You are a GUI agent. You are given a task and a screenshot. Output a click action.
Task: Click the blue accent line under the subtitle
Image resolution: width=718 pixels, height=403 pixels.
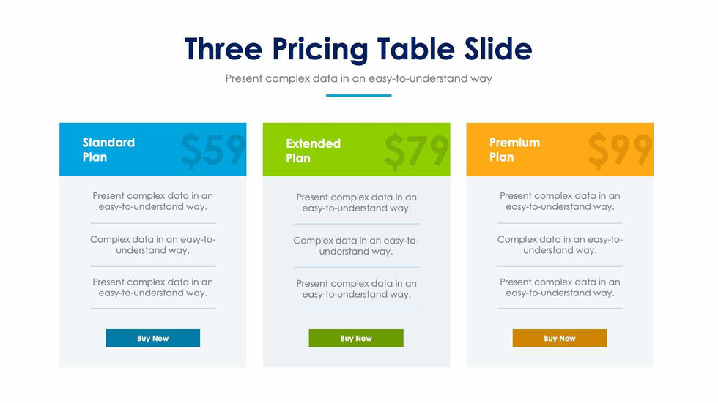(358, 95)
